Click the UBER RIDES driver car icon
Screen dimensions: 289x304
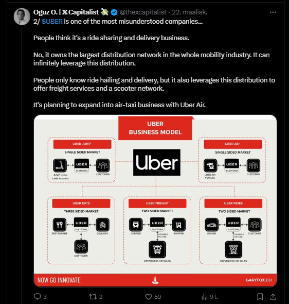212,225
